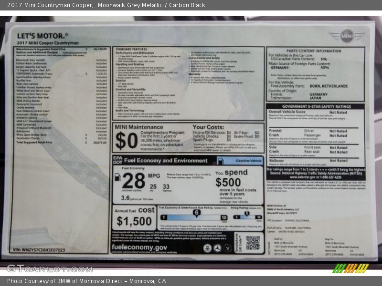Select the QR code on the fuel label
Screen dimensions: 382x286
(253, 243)
